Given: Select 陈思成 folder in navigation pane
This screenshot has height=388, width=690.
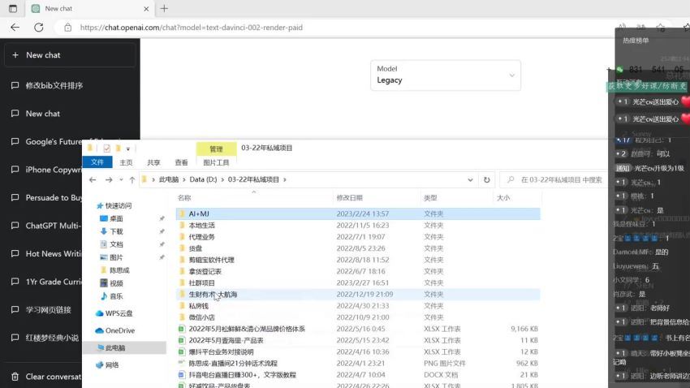Looking at the screenshot, I should (114, 270).
